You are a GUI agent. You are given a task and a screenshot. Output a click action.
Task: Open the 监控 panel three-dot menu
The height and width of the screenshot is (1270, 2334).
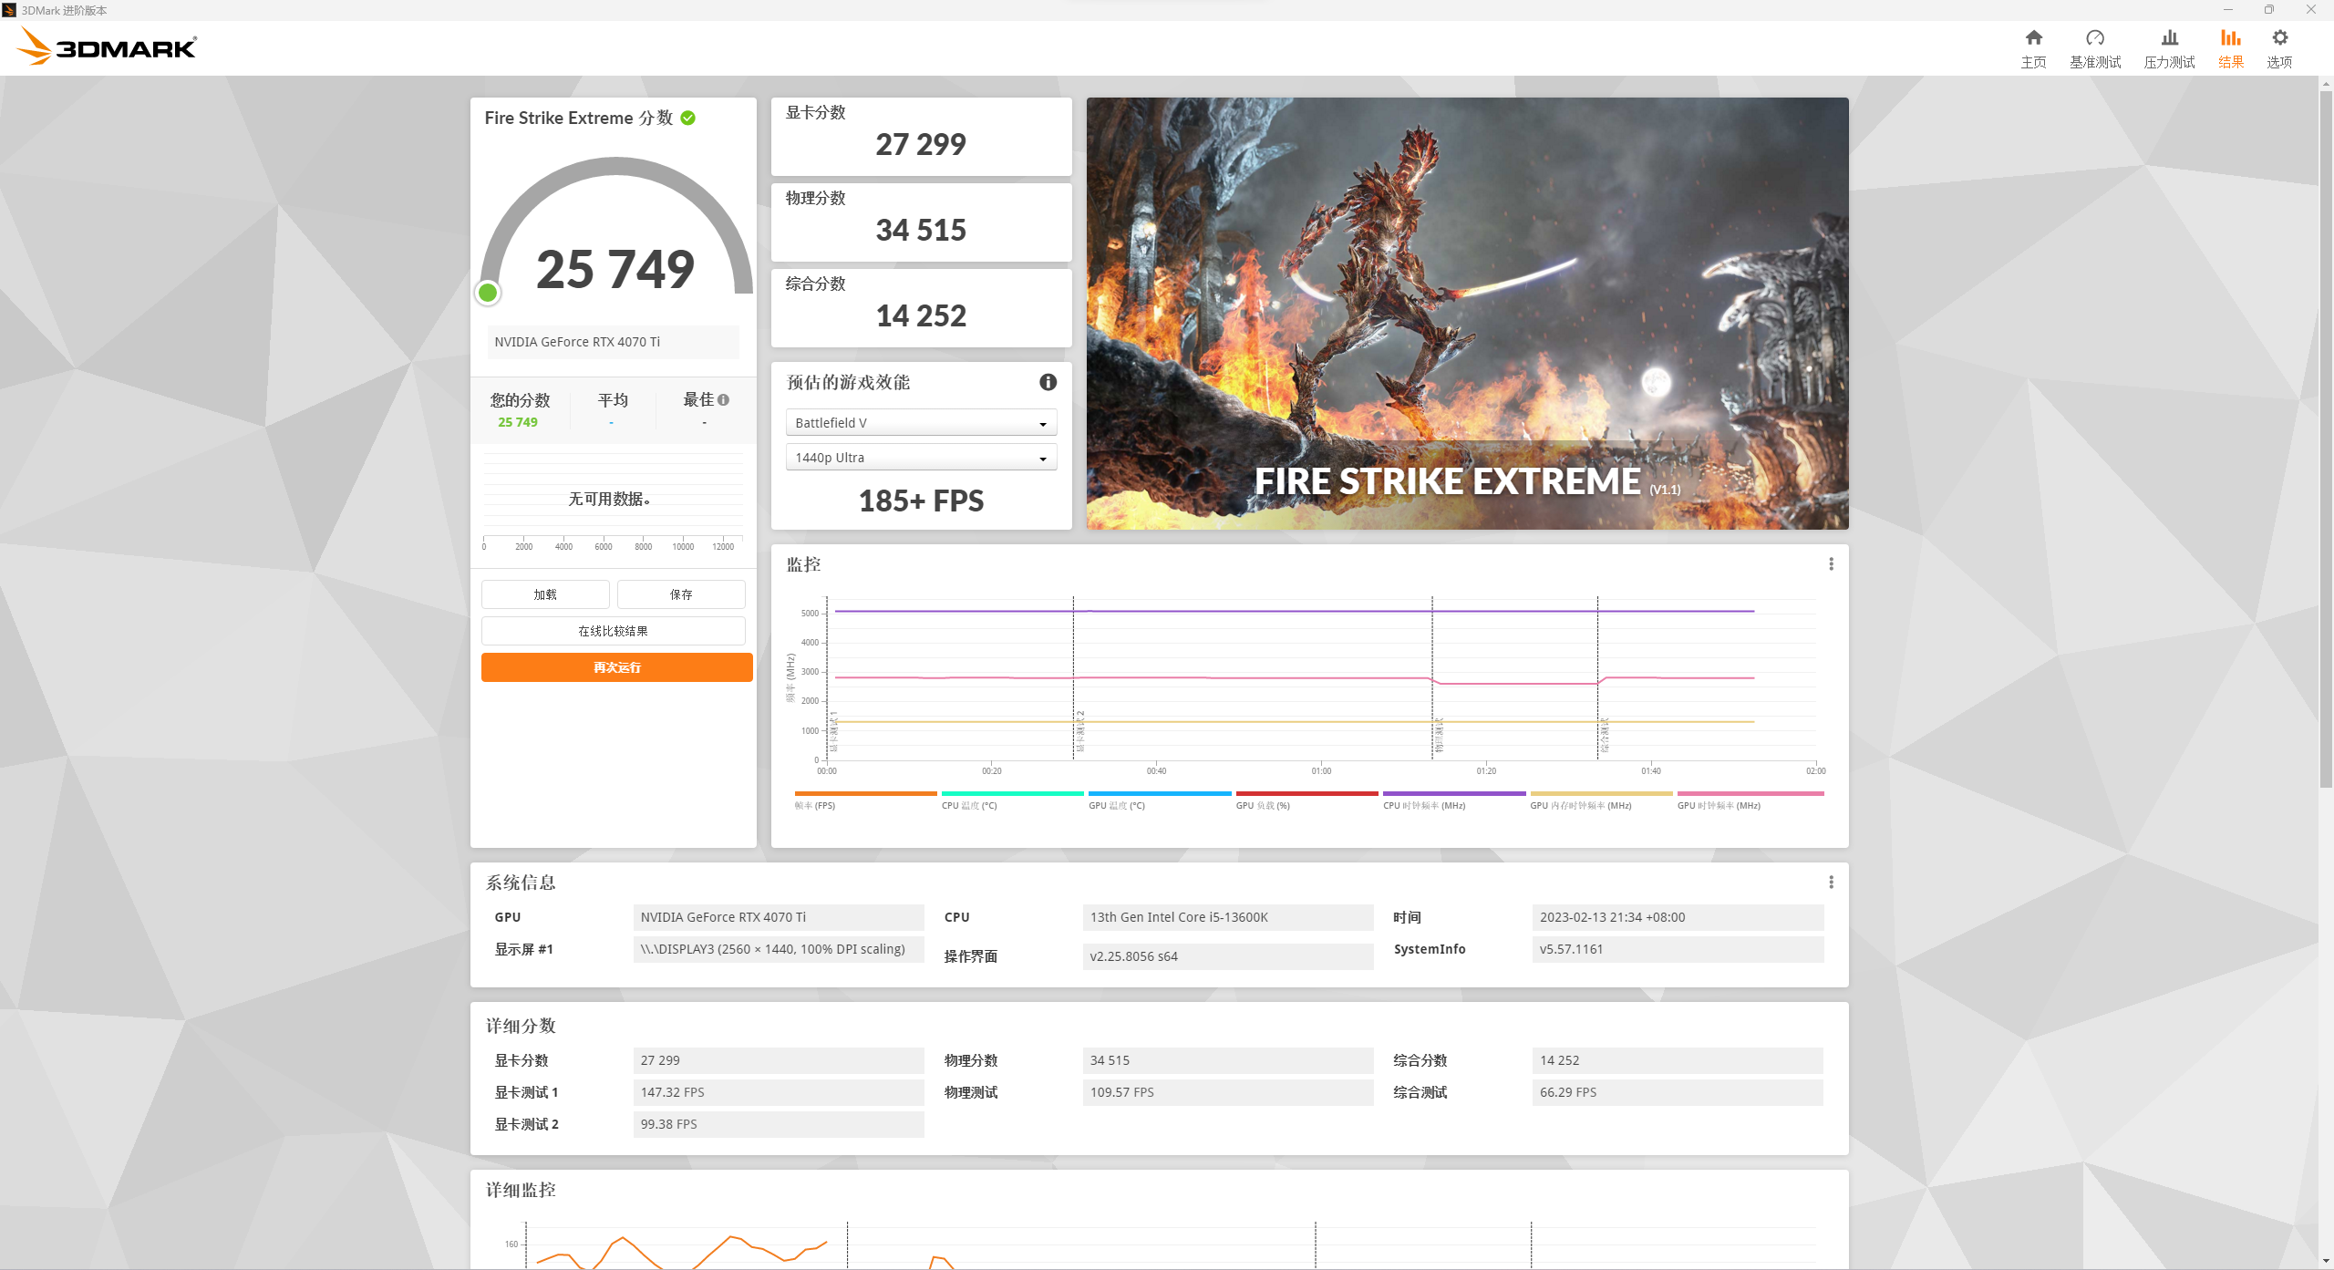(1830, 563)
